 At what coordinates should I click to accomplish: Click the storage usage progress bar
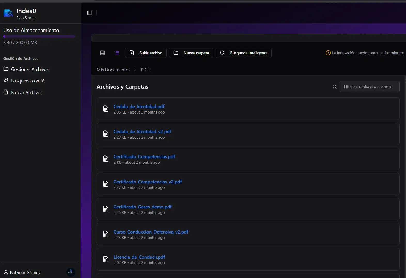(39, 36)
